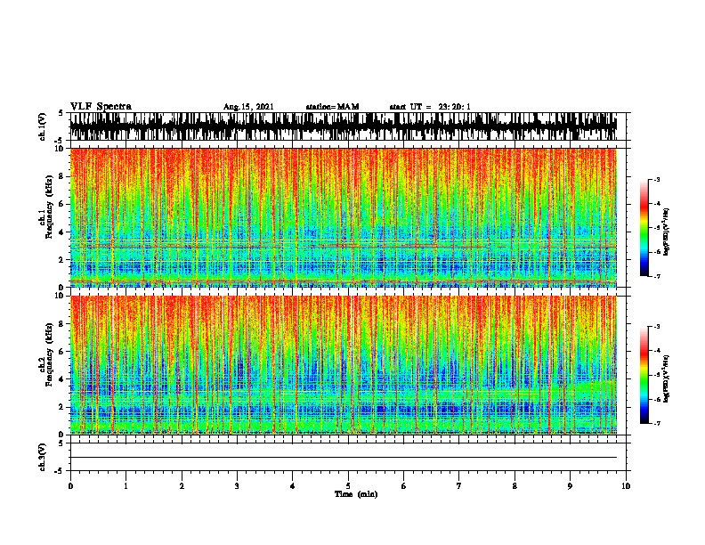Click the "ch.3(V)" axis label

pyautogui.click(x=42, y=457)
